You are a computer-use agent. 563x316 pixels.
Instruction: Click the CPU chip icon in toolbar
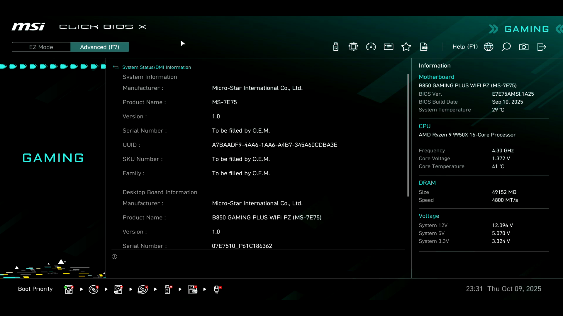353,47
